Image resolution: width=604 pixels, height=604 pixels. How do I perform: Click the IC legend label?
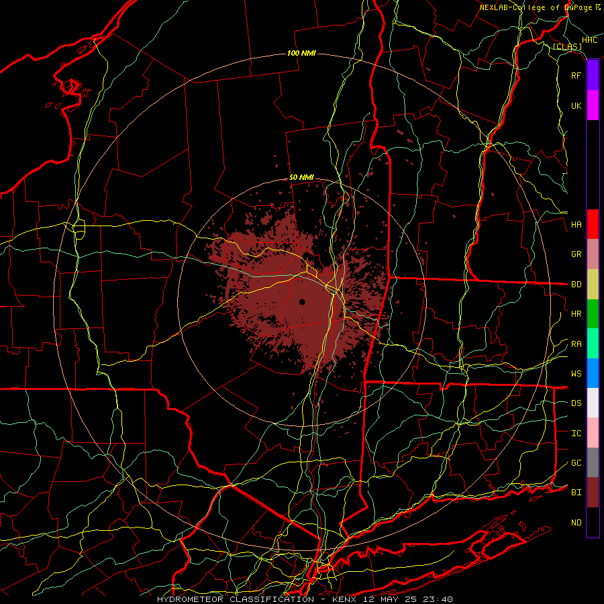pos(576,434)
